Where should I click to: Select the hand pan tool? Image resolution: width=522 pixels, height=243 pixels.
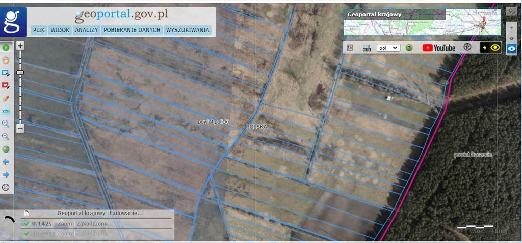coord(6,60)
